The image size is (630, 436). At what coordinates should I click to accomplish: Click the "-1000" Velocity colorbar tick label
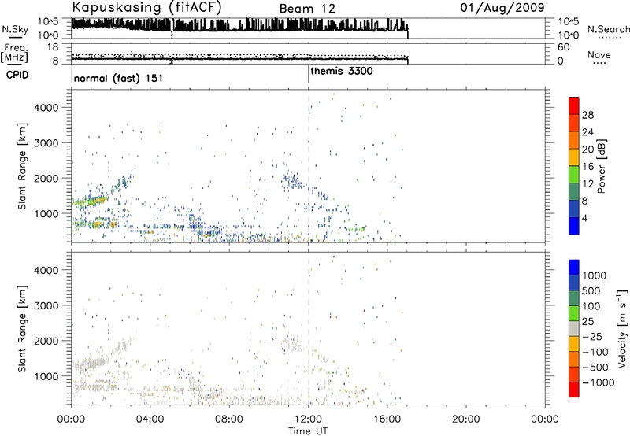pyautogui.click(x=598, y=382)
